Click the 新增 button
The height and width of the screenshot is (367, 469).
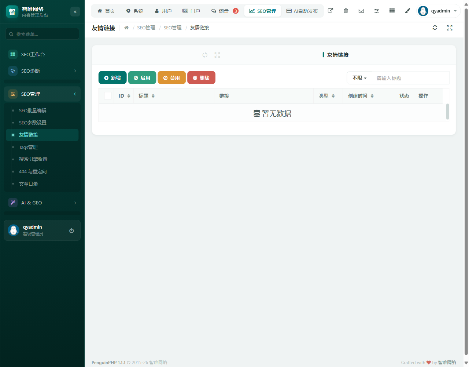pyautogui.click(x=112, y=78)
